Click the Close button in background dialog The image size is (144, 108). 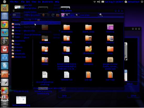(133, 96)
